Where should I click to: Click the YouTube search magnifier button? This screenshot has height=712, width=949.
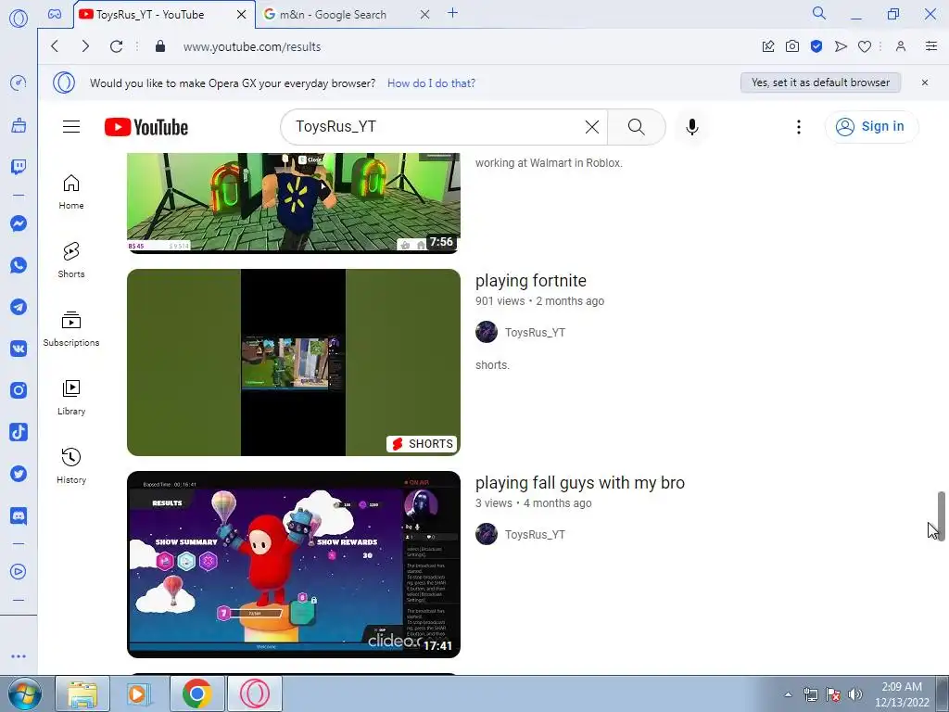(x=636, y=126)
